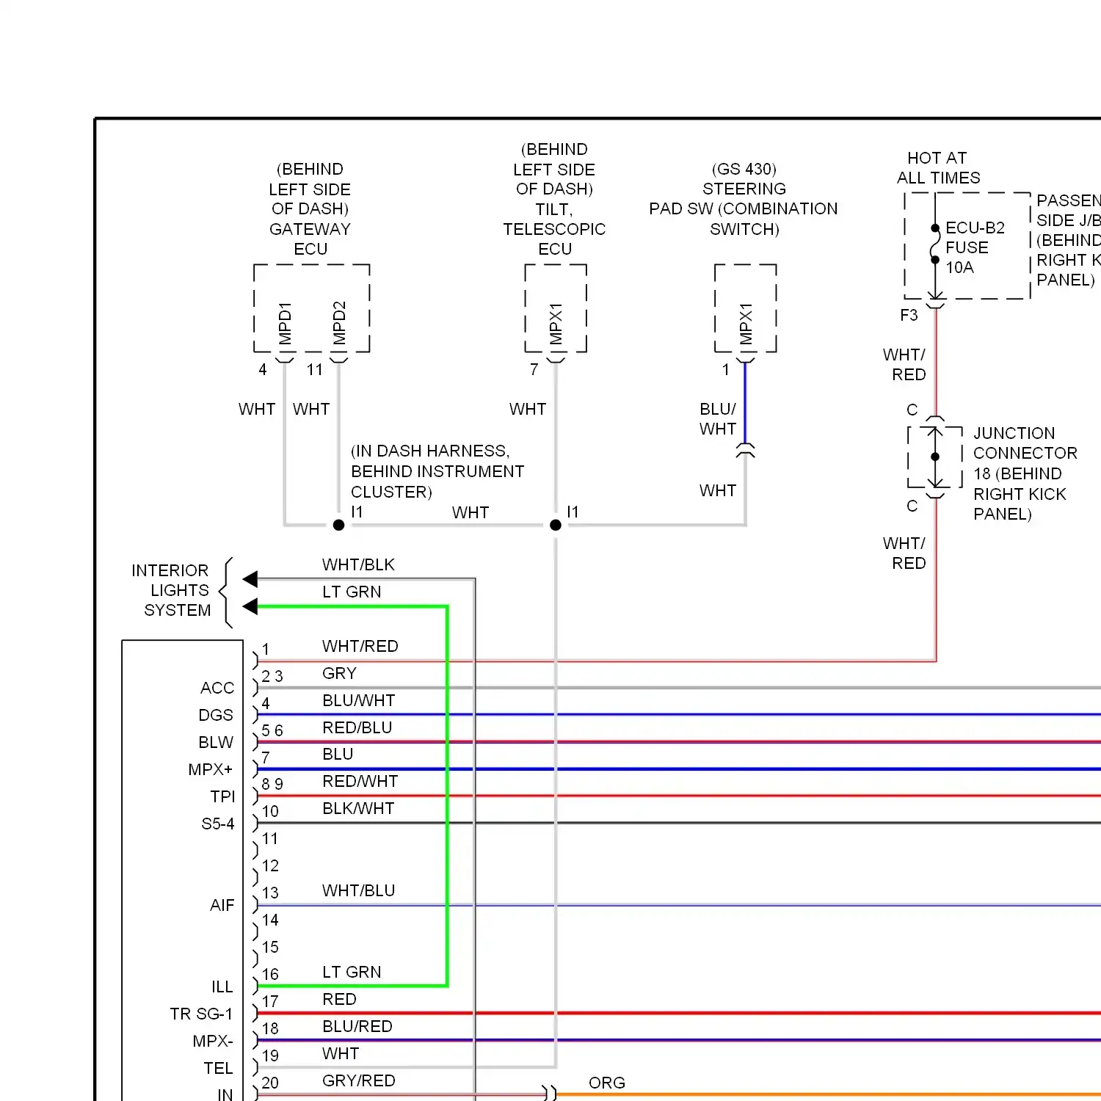Select the "INTERIOR" label text
This screenshot has height=1101, width=1101.
170,570
